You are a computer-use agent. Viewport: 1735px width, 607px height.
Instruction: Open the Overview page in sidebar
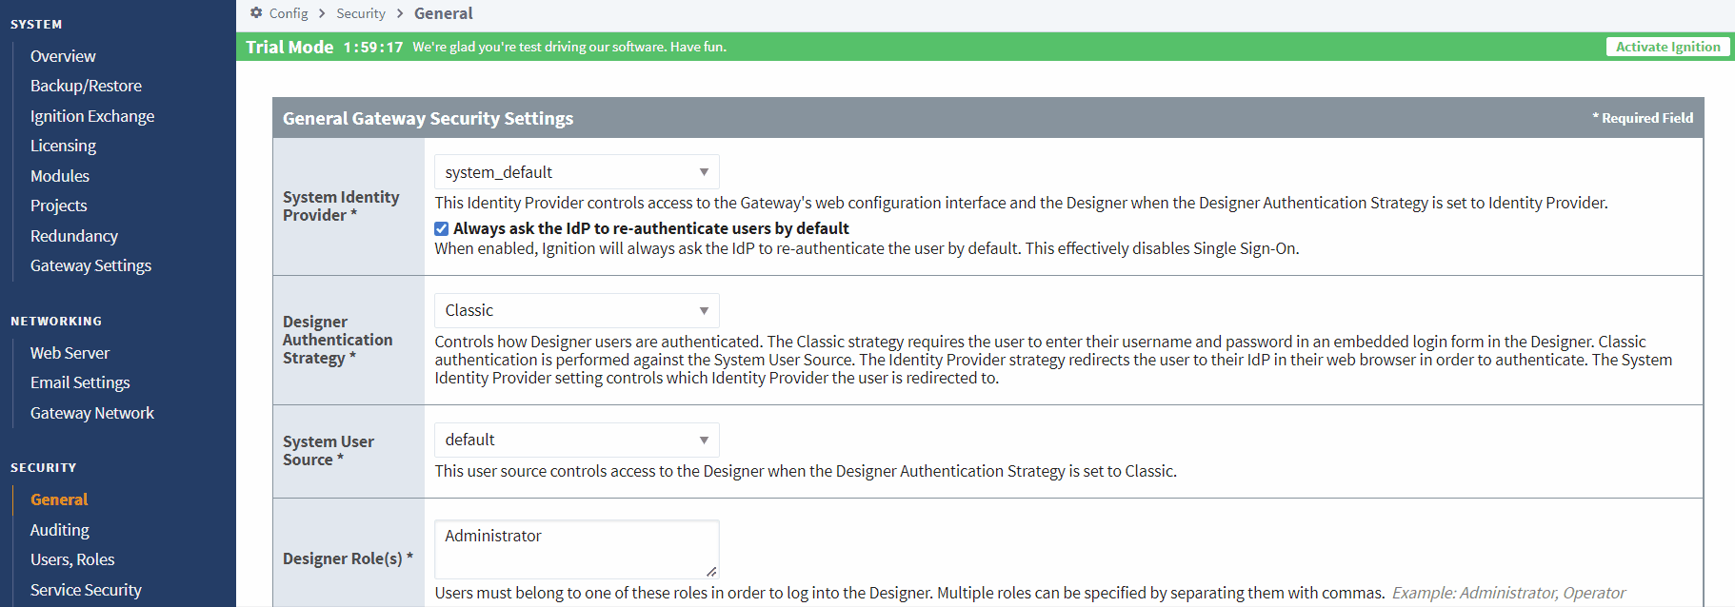coord(63,56)
